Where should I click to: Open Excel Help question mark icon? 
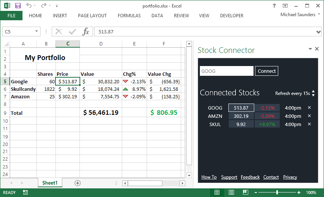tap(274, 6)
